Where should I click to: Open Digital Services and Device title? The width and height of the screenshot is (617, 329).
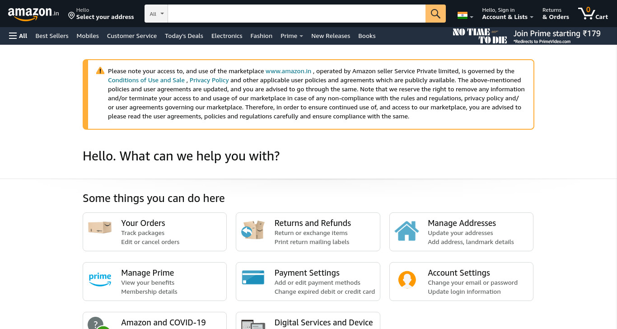pos(324,322)
